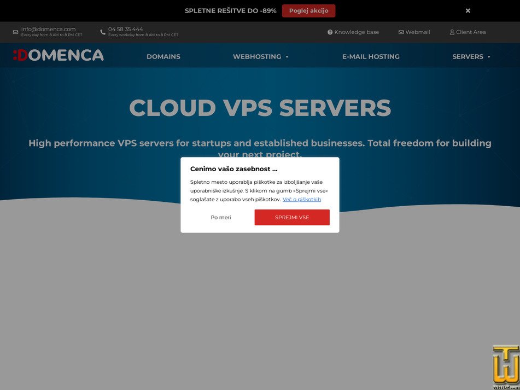Click the Client Area person icon
The width and height of the screenshot is (520, 390).
click(451, 32)
